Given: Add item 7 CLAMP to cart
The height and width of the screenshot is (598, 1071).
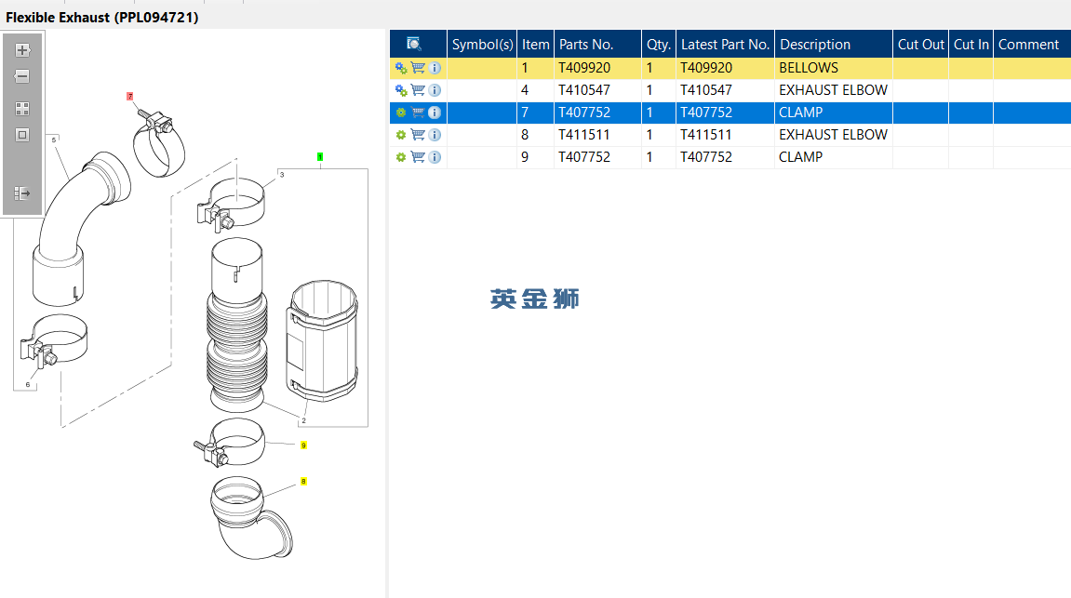Looking at the screenshot, I should 418,113.
